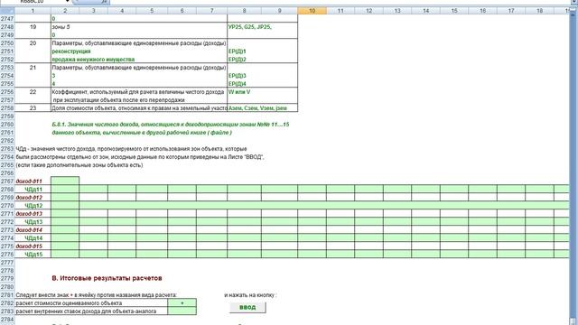The image size is (578, 325).
Task: Click the cell расчет стоимости оцениваемого объекта
Action: click(91, 303)
